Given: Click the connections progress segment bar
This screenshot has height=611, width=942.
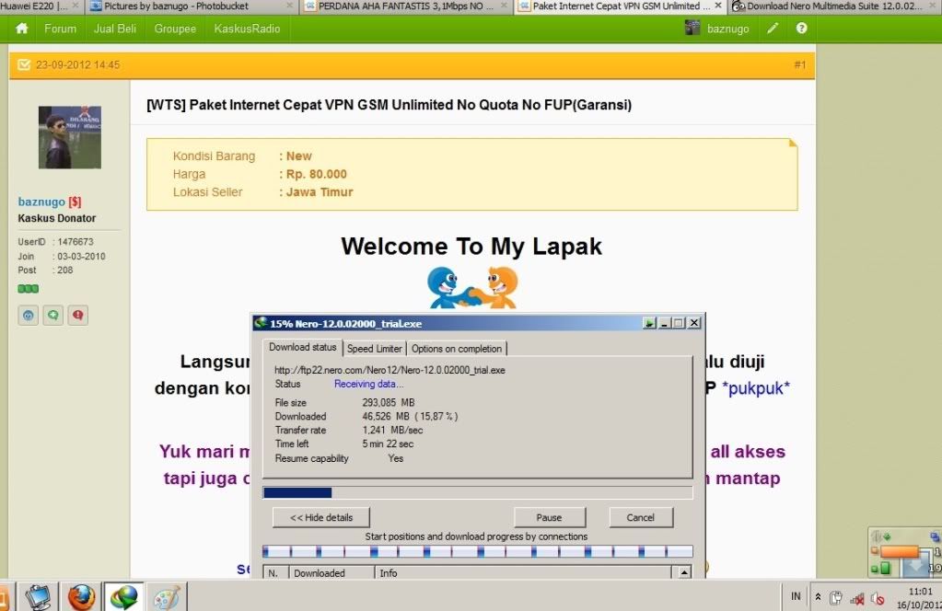Looking at the screenshot, I should pos(478,551).
